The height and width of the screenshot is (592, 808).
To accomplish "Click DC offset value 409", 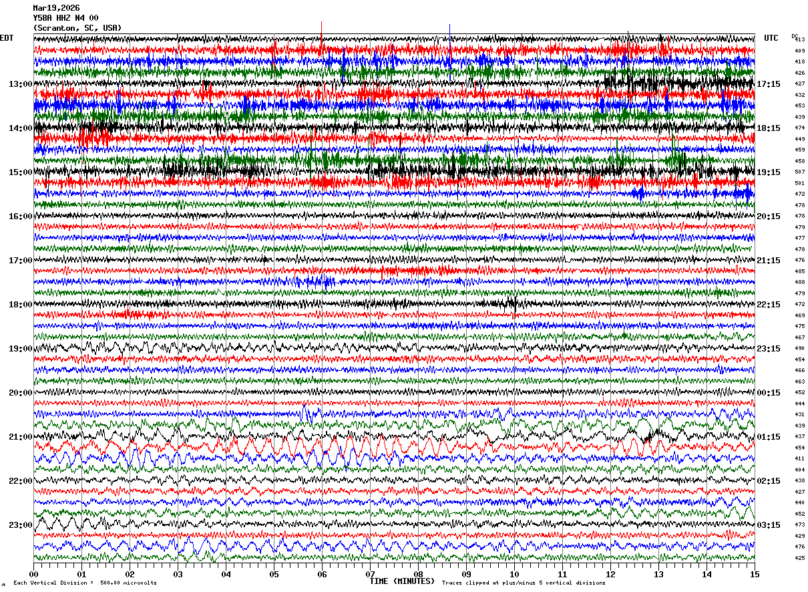I will point(799,51).
